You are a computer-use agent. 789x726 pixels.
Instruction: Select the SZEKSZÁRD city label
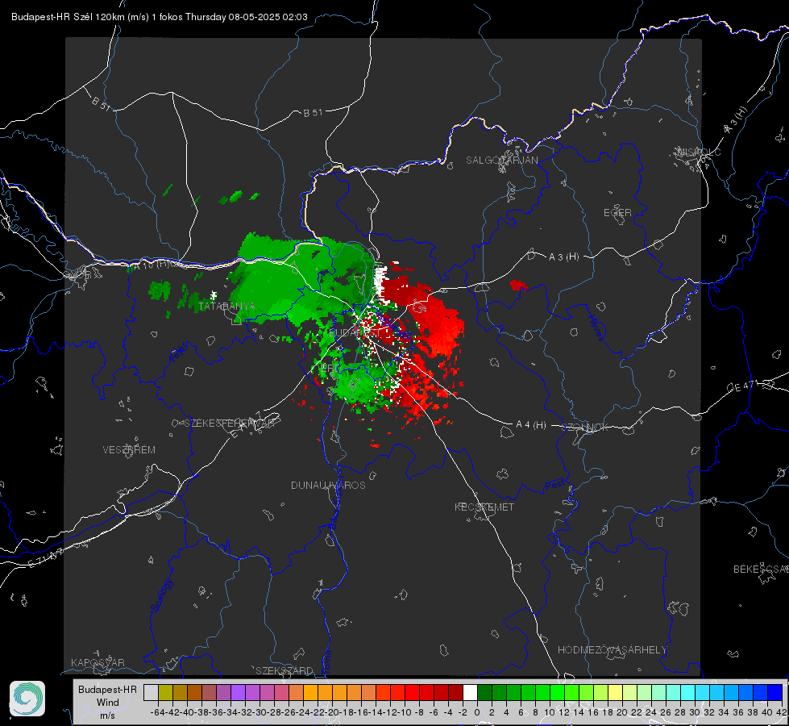click(284, 670)
